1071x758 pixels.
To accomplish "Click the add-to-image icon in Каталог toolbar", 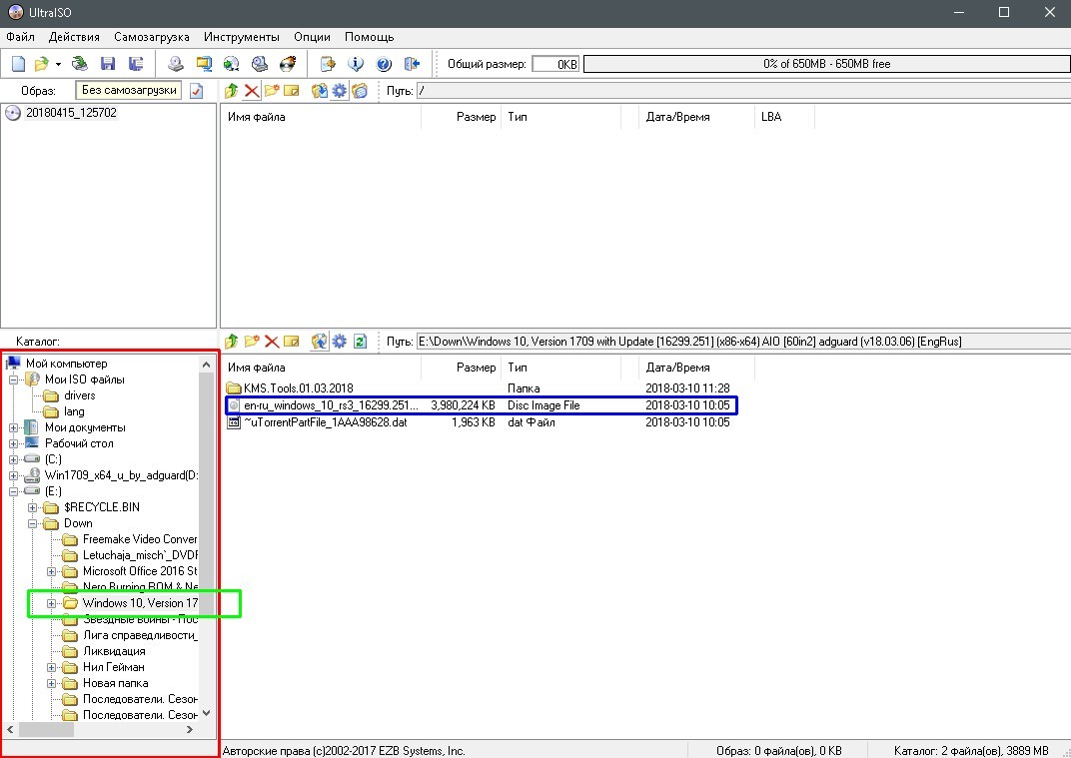I will pyautogui.click(x=319, y=342).
